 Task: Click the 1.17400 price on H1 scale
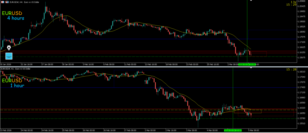[x=300, y=87]
